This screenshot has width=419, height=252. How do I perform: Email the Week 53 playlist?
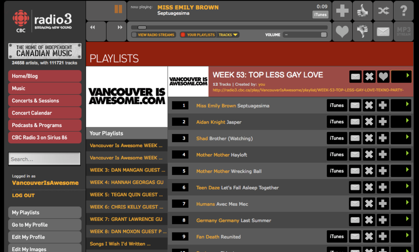355,77
